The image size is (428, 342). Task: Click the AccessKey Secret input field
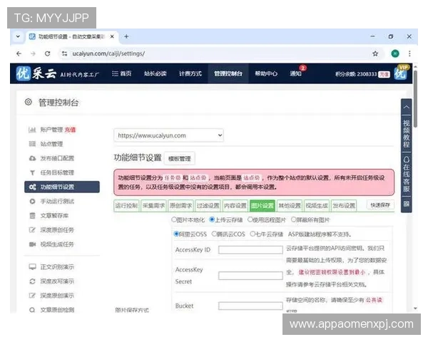(250, 276)
